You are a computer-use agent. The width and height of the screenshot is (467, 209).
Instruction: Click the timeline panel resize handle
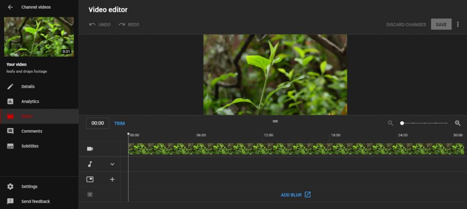click(275, 121)
